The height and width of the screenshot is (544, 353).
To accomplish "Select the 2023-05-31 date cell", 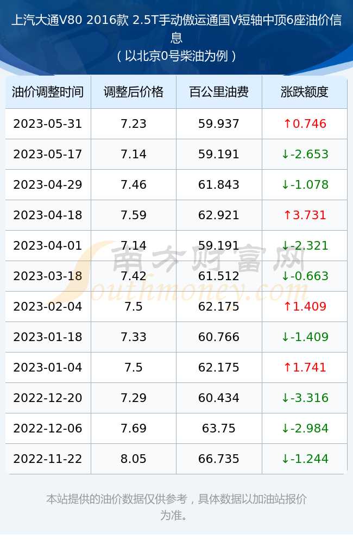I will pos(48,124).
